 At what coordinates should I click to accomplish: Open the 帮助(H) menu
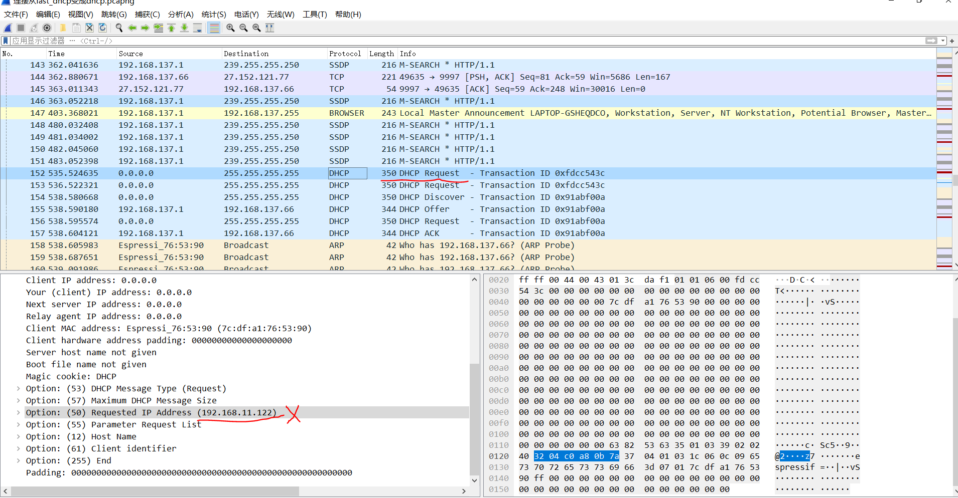(x=348, y=15)
